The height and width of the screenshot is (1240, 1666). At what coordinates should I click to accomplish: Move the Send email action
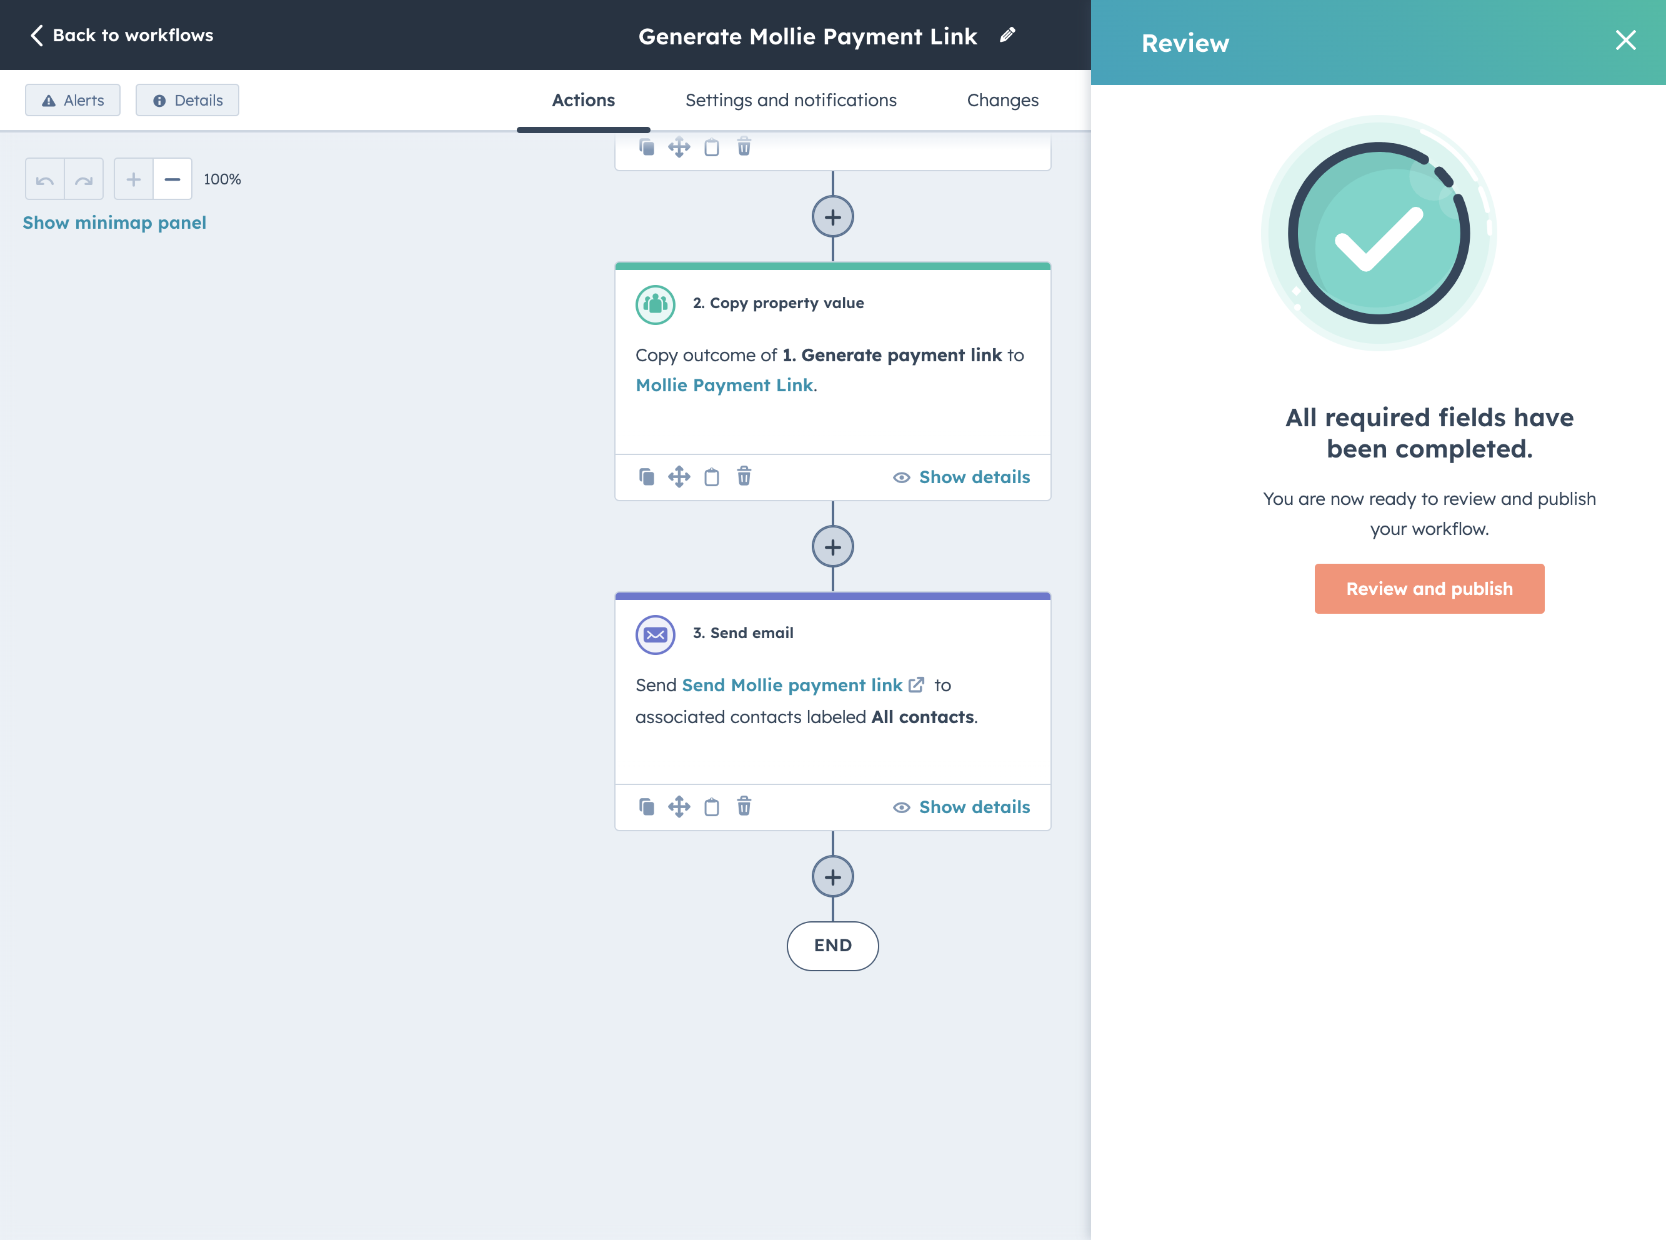pyautogui.click(x=679, y=807)
